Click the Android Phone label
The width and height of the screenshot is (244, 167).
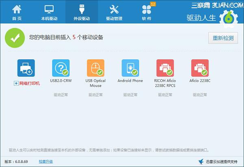click(x=130, y=81)
